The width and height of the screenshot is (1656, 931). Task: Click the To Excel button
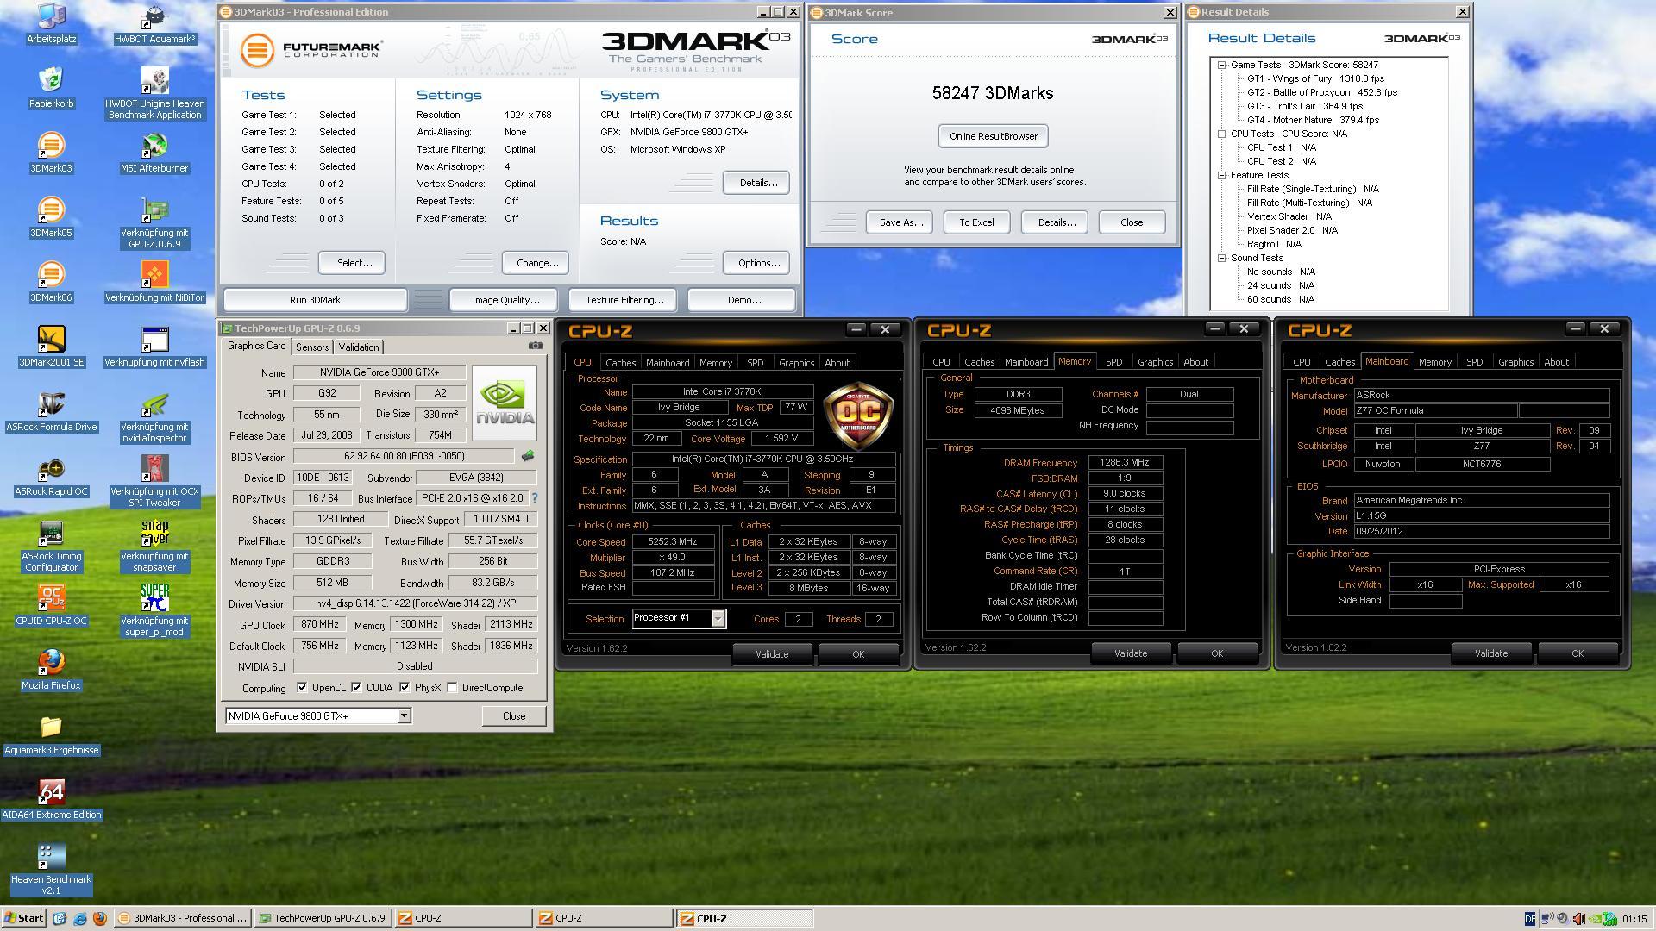[976, 222]
